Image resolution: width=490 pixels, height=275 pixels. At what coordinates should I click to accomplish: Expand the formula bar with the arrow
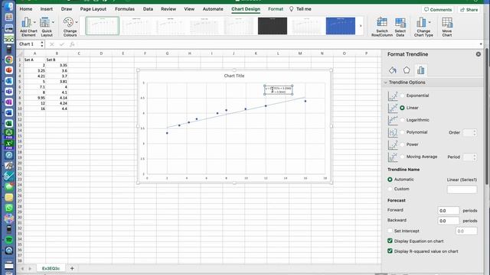point(481,44)
